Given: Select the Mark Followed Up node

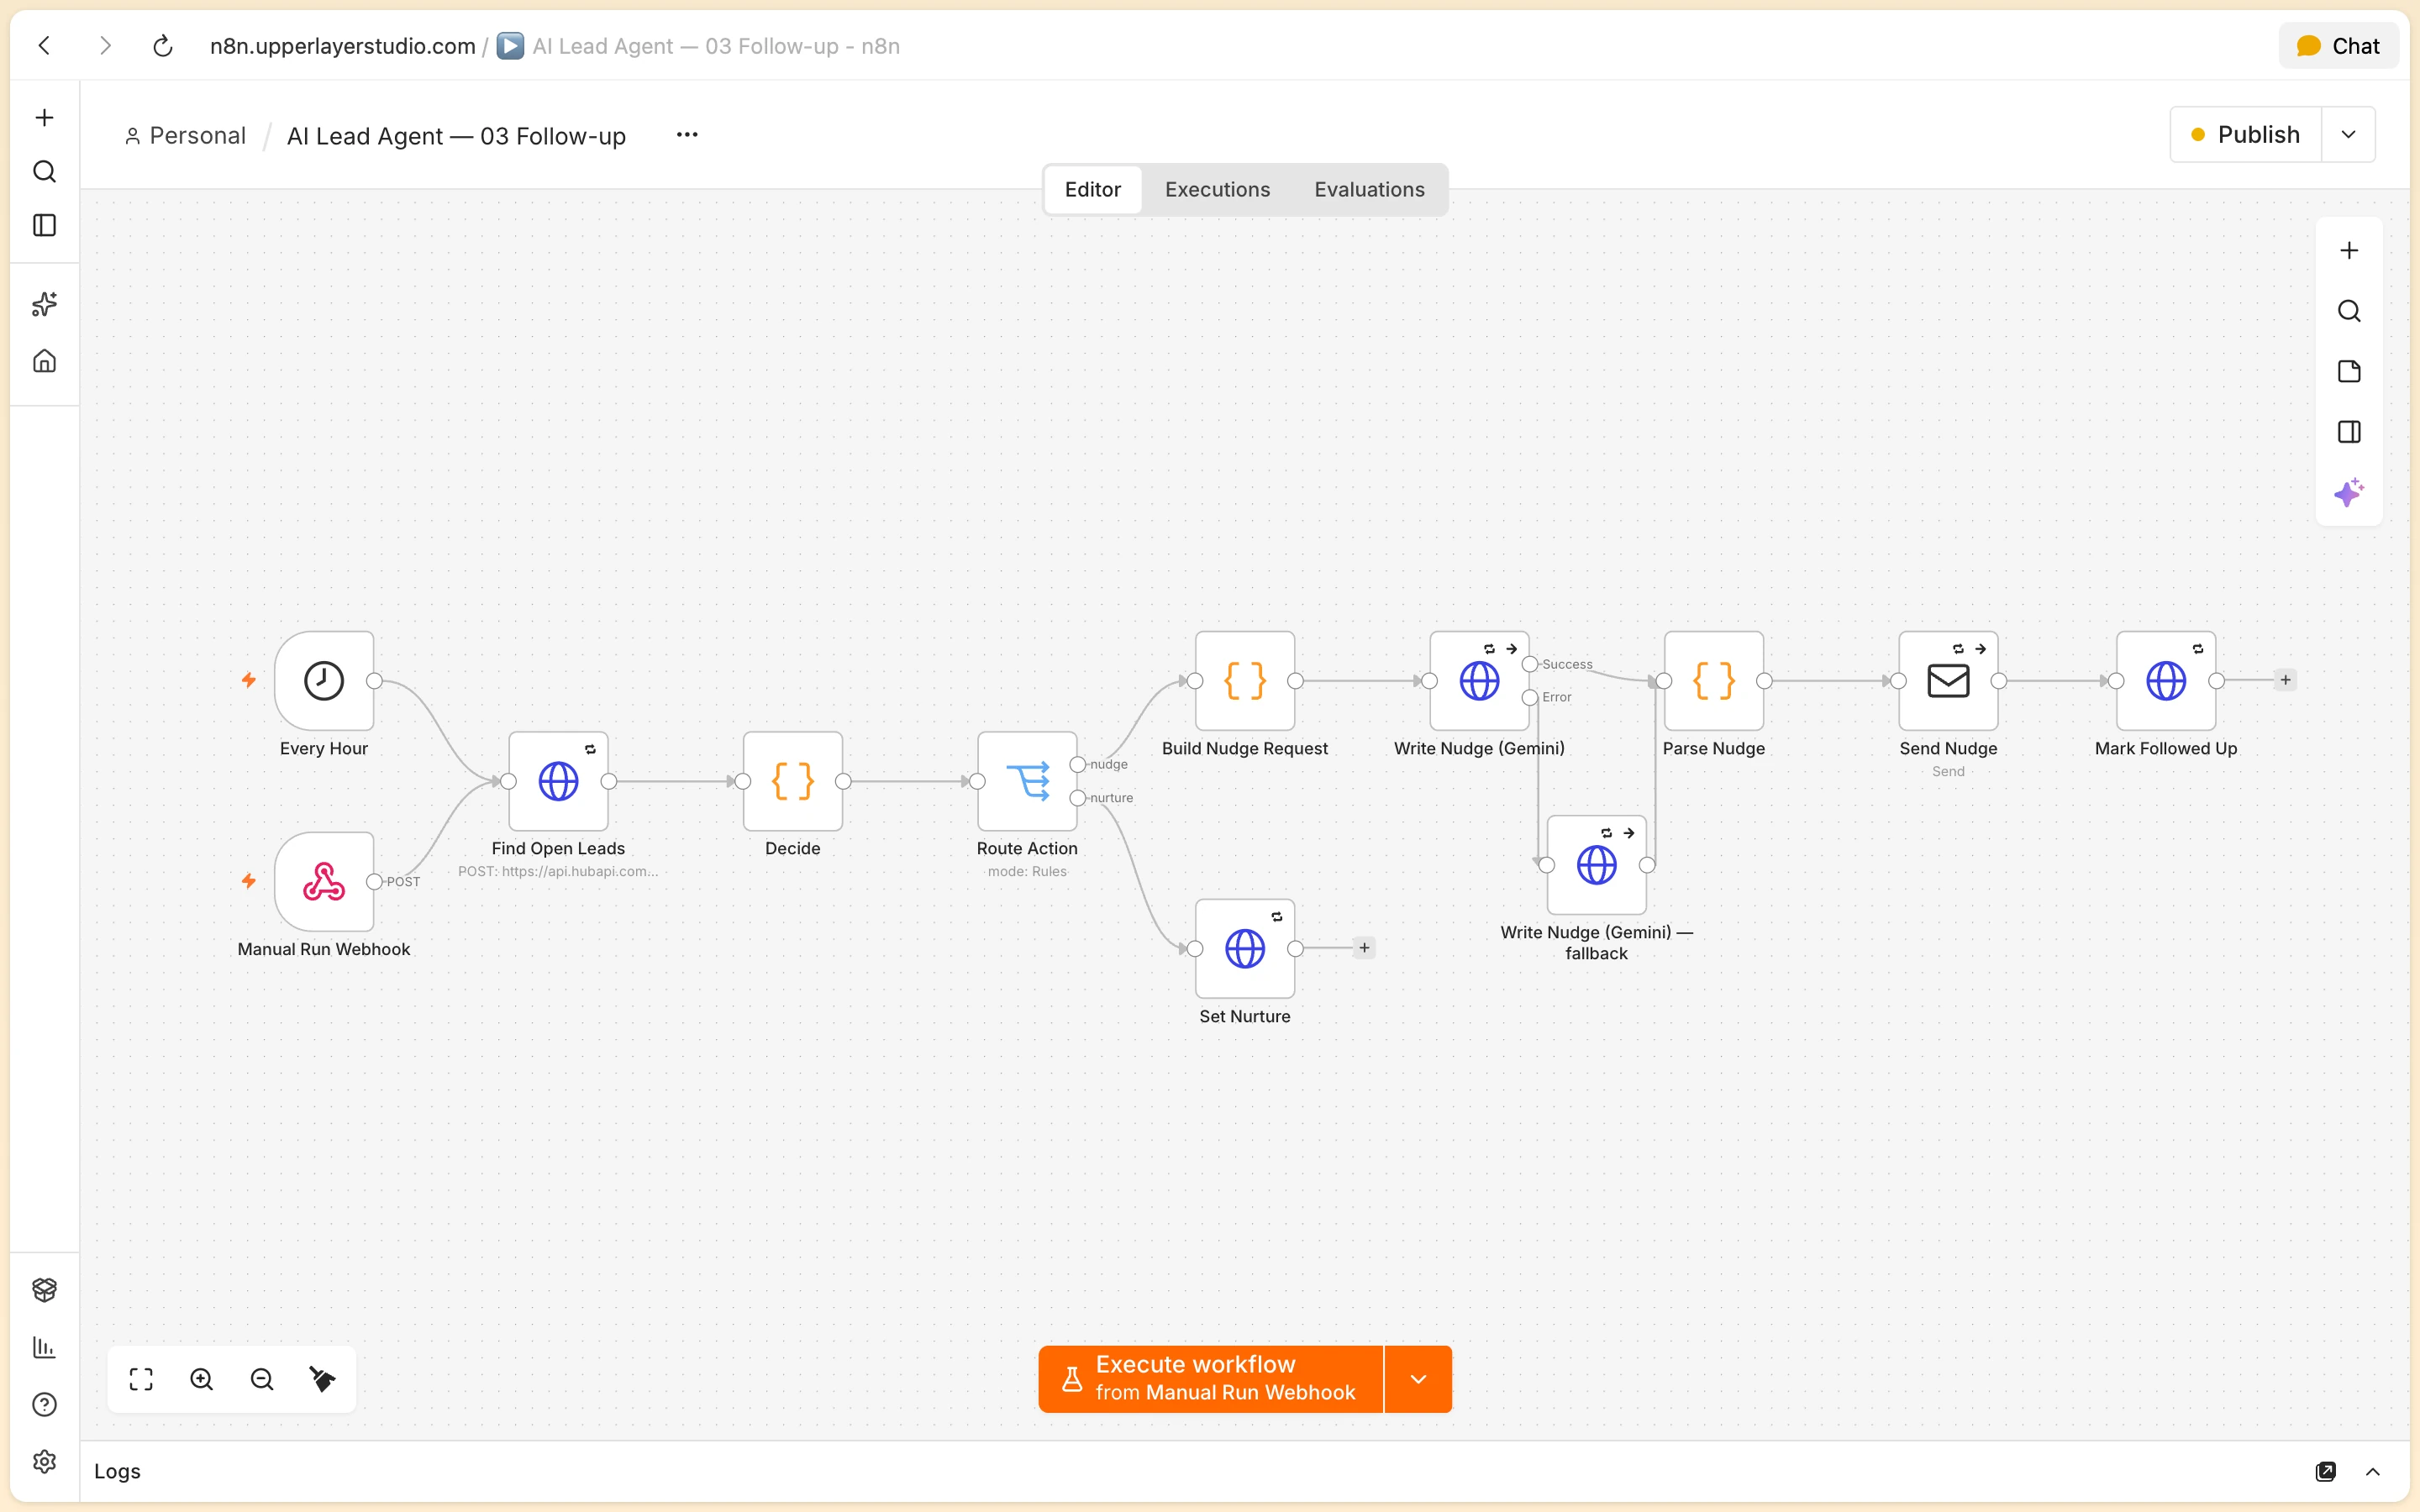Looking at the screenshot, I should click(x=2166, y=681).
